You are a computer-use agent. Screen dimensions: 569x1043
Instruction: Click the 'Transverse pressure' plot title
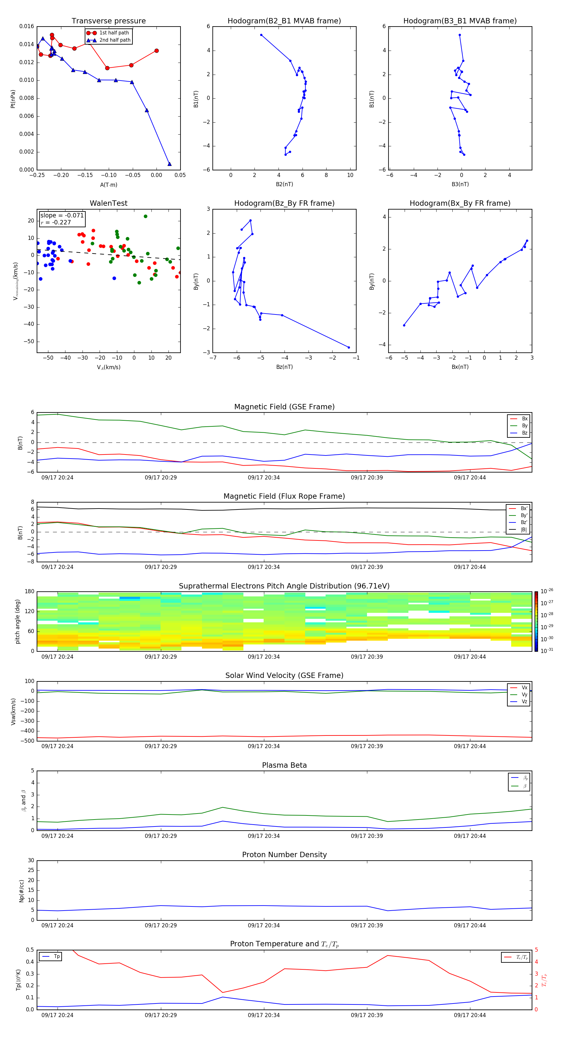pyautogui.click(x=108, y=21)
